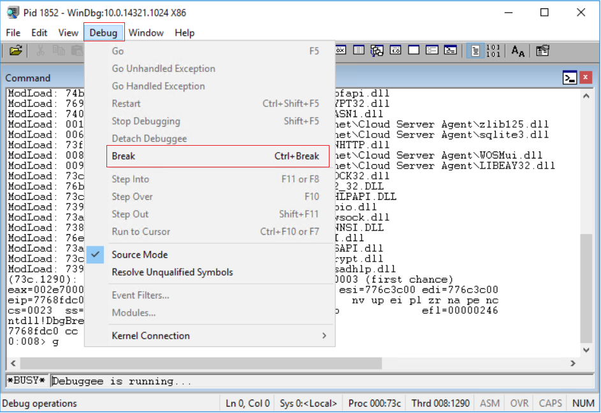Click the LIBEAY32.dll text in output
Viewport: 601px width, 413px height.
point(517,165)
